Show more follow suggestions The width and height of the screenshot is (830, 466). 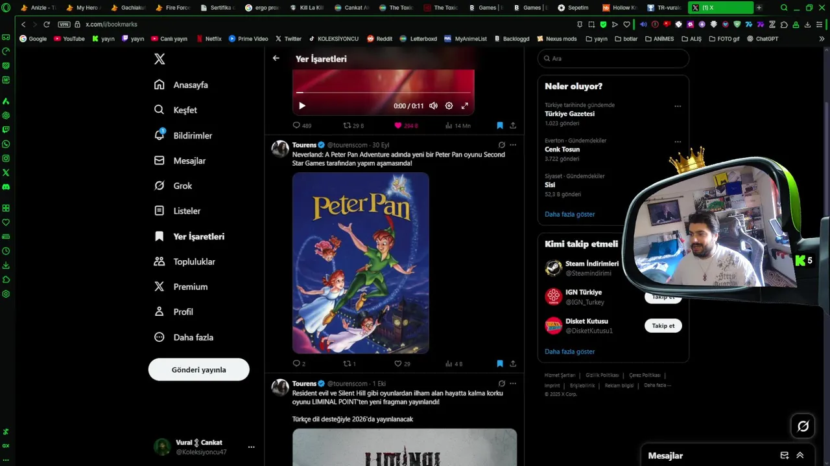tap(569, 351)
